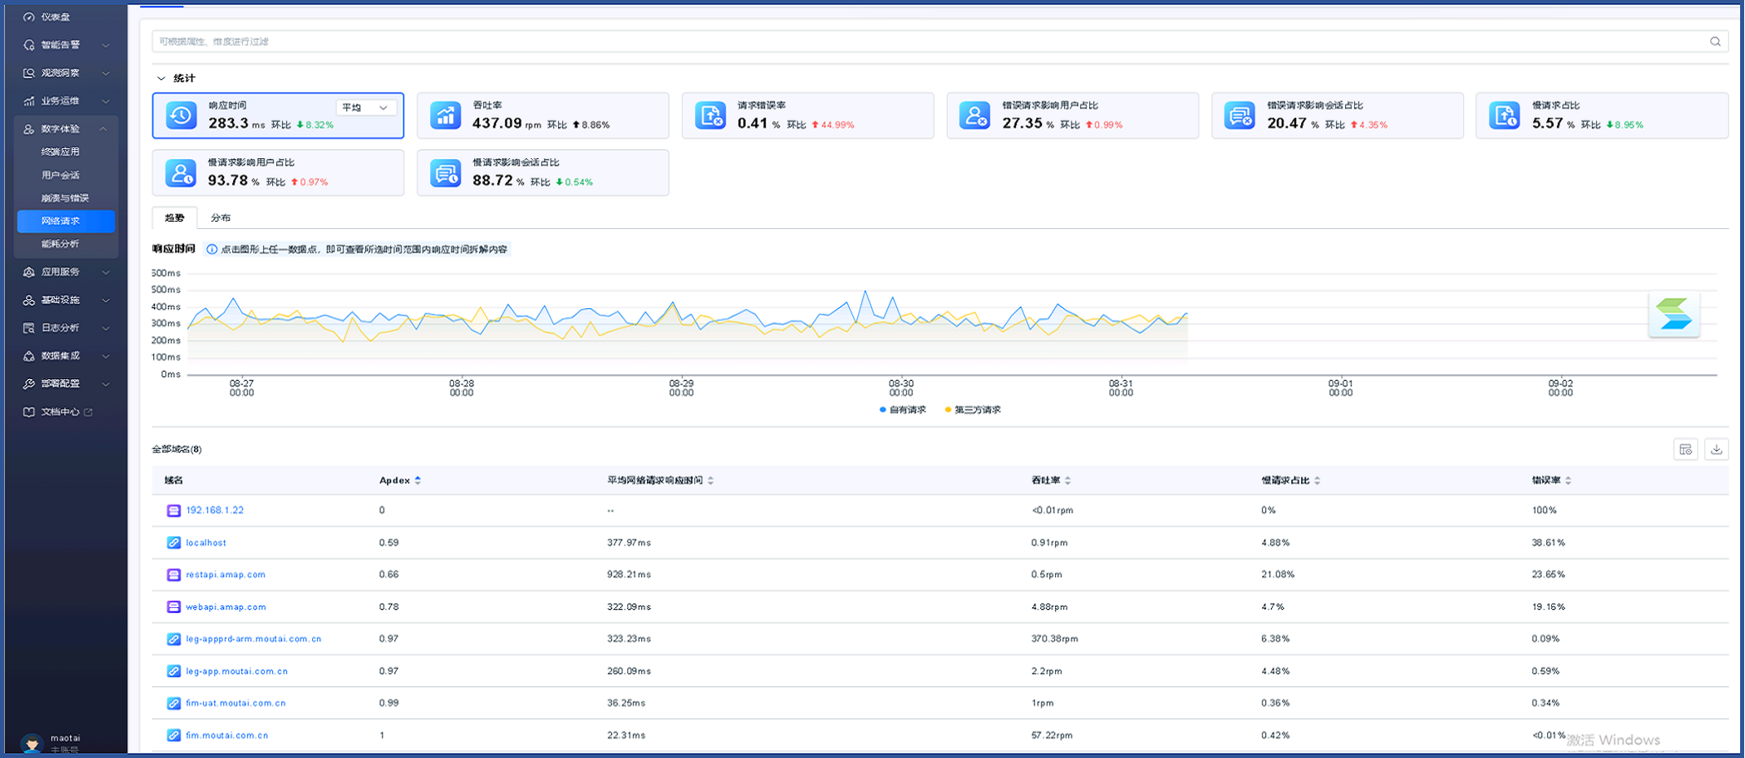Click the 吞吐率 throughput chart icon
The image size is (1745, 758).
pos(446,115)
